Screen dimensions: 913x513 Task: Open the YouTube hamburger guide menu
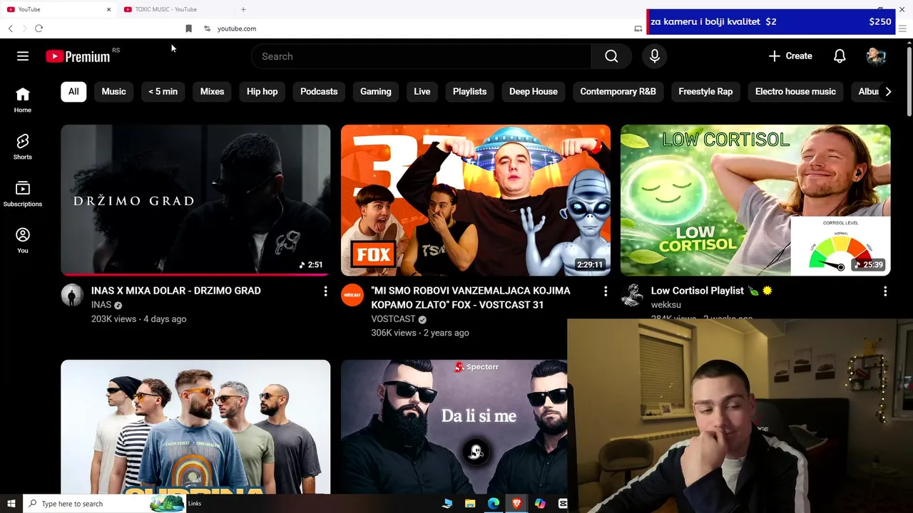[x=23, y=56]
